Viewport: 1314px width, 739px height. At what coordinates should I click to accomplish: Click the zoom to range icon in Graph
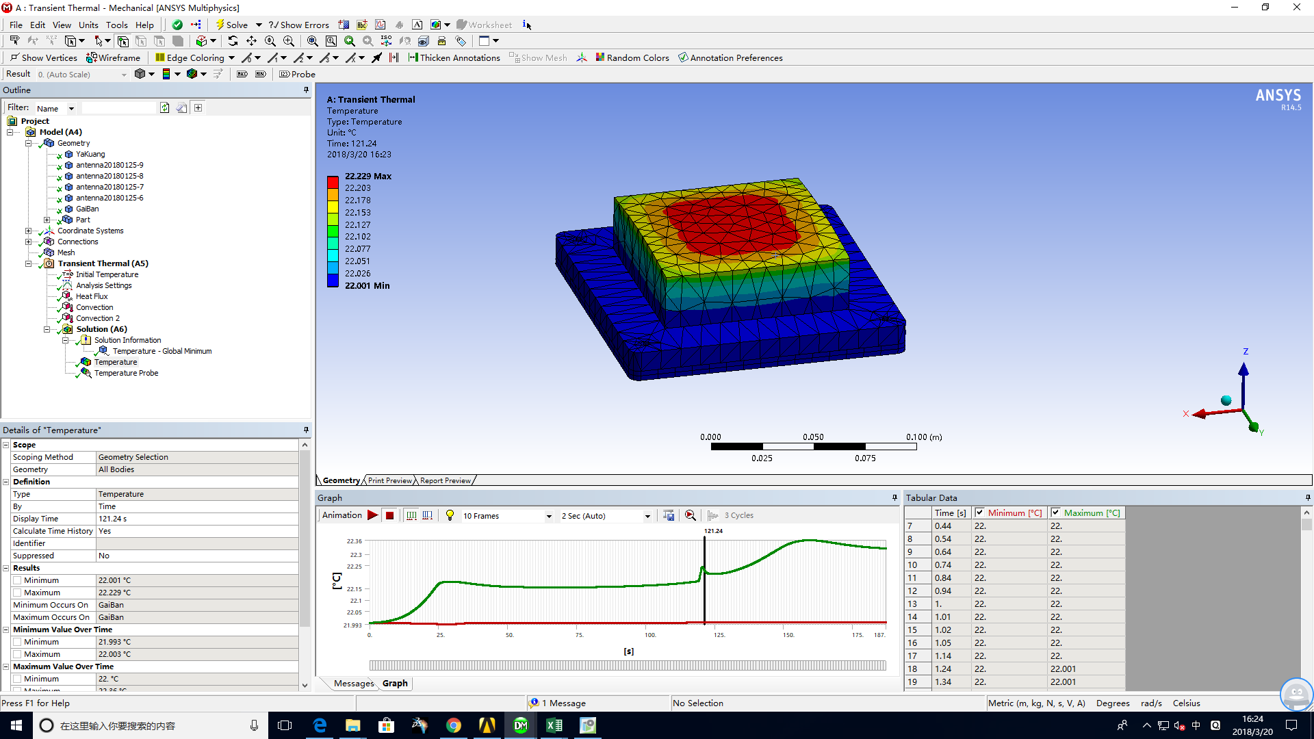coord(691,515)
